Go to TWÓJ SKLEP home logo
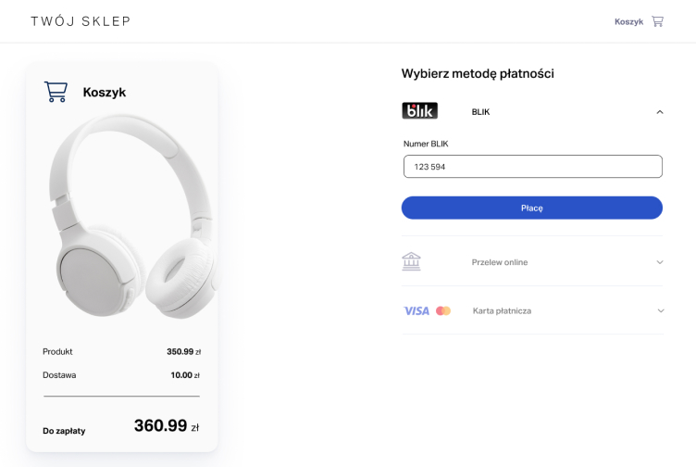696x467 pixels. click(81, 21)
